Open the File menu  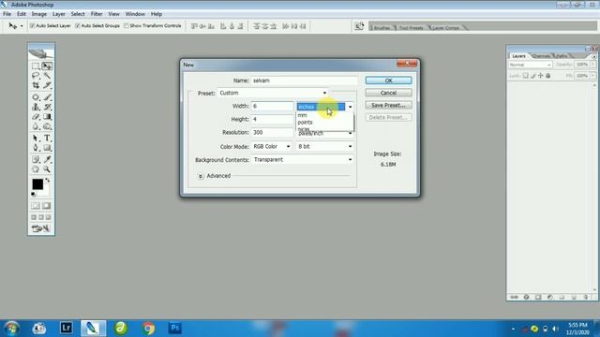click(7, 14)
